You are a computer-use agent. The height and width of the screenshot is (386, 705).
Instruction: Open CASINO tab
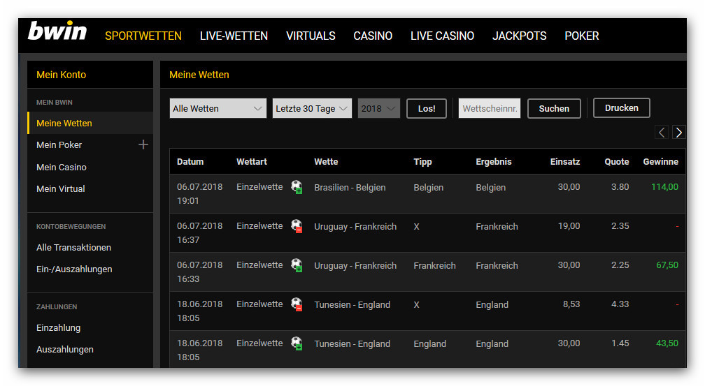[x=373, y=36]
